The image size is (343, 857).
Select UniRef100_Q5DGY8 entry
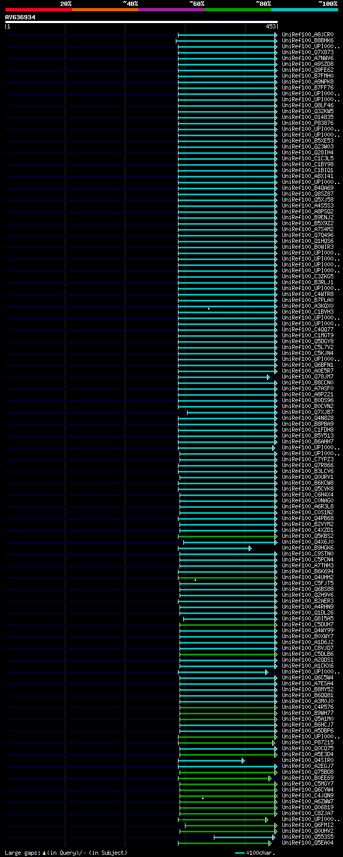[x=308, y=342]
